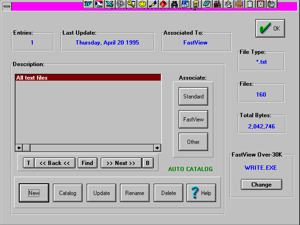Viewport: 300px width, 225px height.
Task: Select the 'All text files' list entry
Action: [x=88, y=77]
